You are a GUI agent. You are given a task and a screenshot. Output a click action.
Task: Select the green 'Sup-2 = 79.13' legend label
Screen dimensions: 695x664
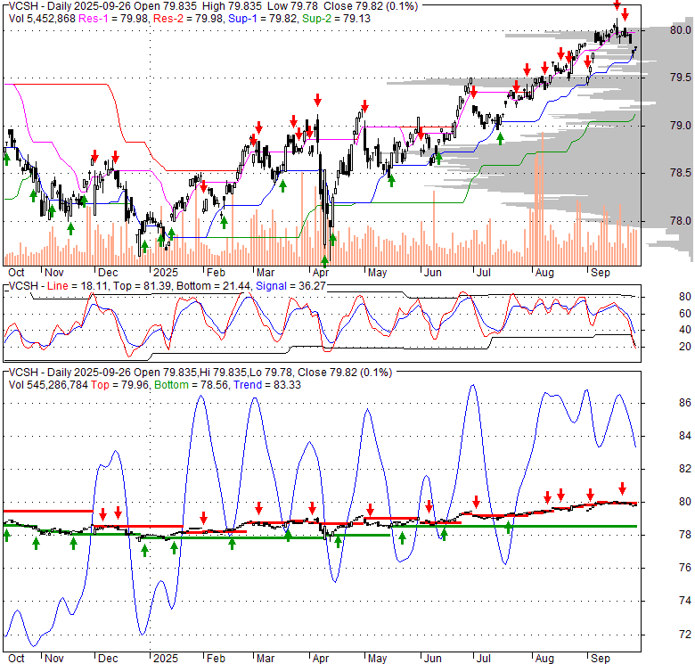(336, 19)
